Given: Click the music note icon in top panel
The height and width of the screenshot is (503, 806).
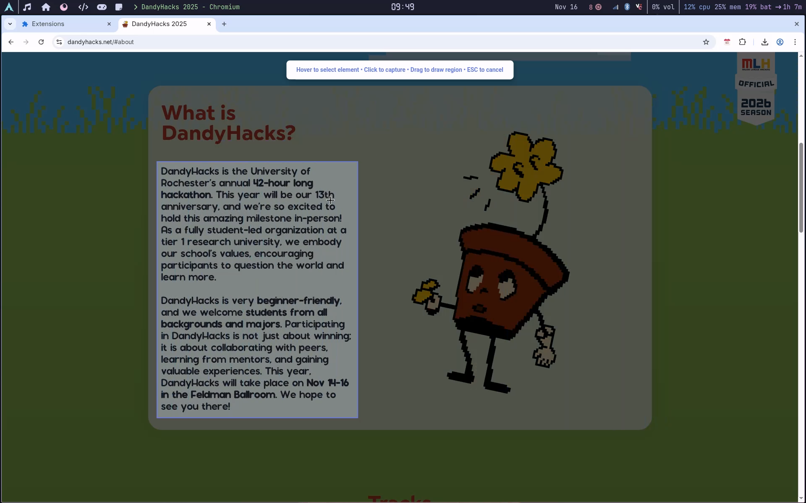Looking at the screenshot, I should [27, 7].
